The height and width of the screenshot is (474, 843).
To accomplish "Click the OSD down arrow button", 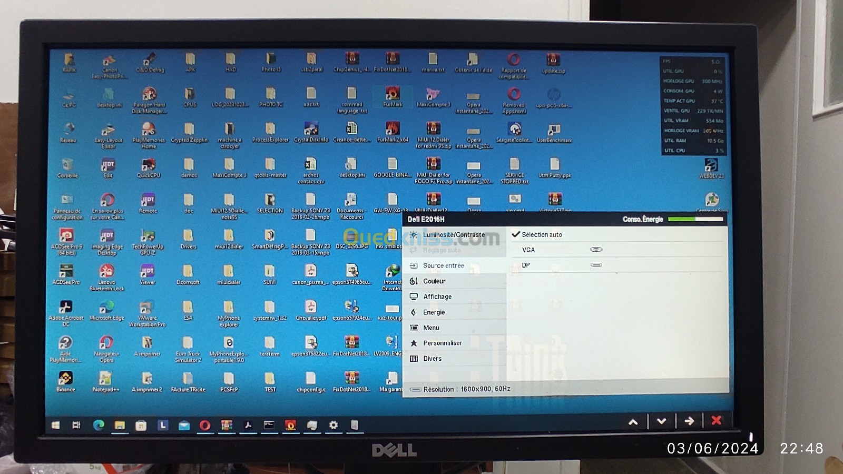I will pos(661,421).
